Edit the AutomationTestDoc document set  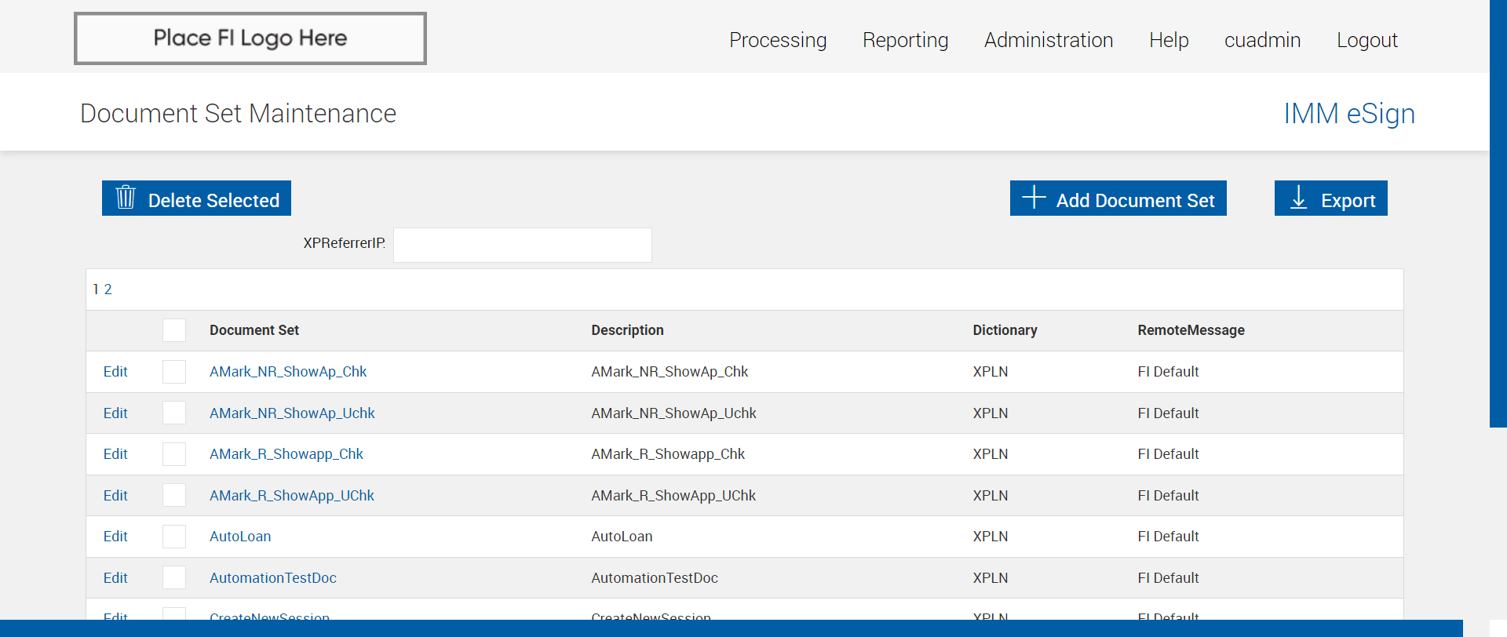[x=115, y=578]
